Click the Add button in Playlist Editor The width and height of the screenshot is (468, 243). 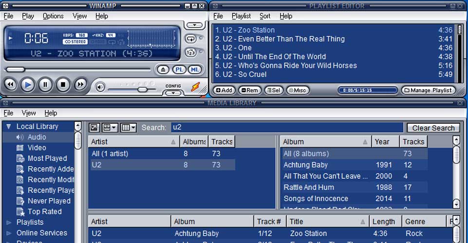pos(224,90)
